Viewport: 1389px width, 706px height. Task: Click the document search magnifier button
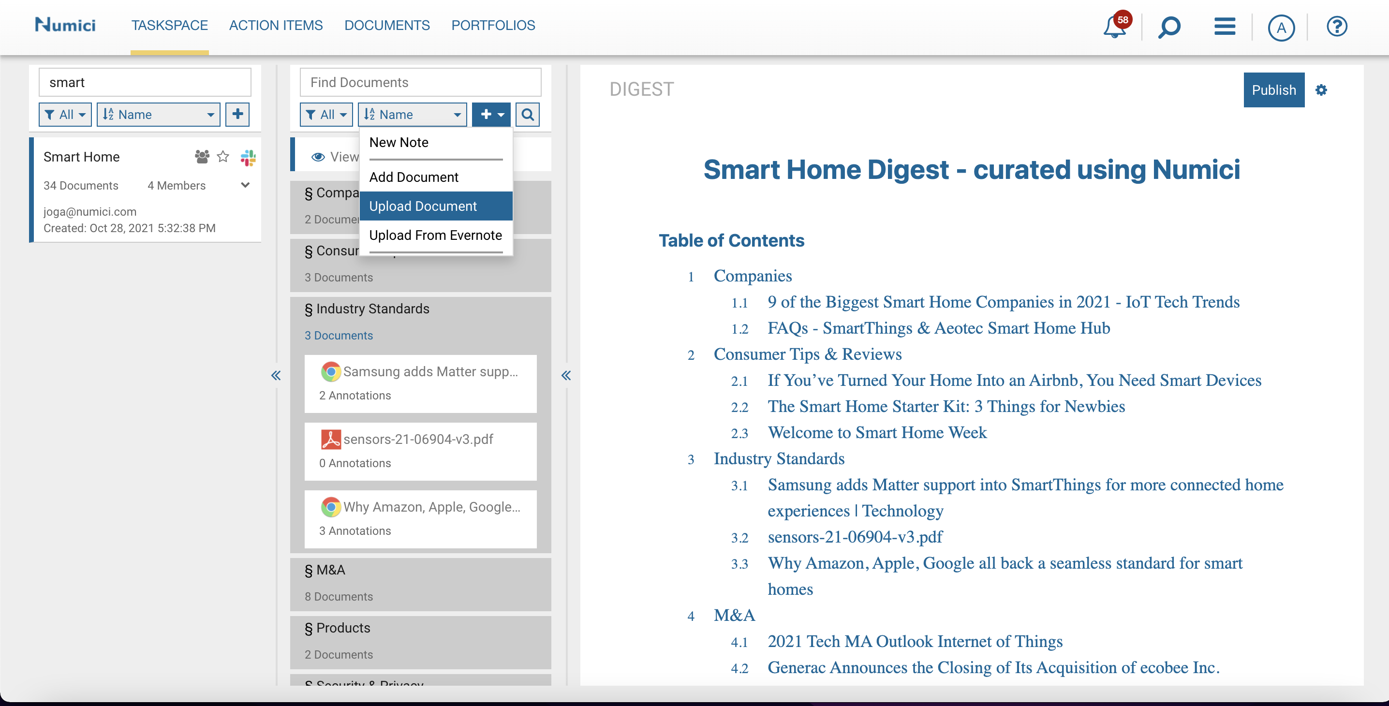pos(527,114)
